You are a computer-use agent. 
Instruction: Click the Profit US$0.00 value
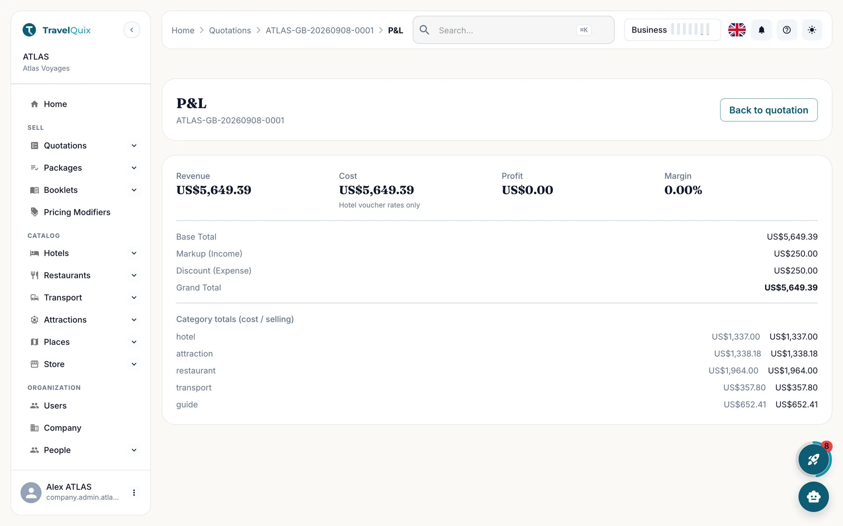[x=527, y=190]
